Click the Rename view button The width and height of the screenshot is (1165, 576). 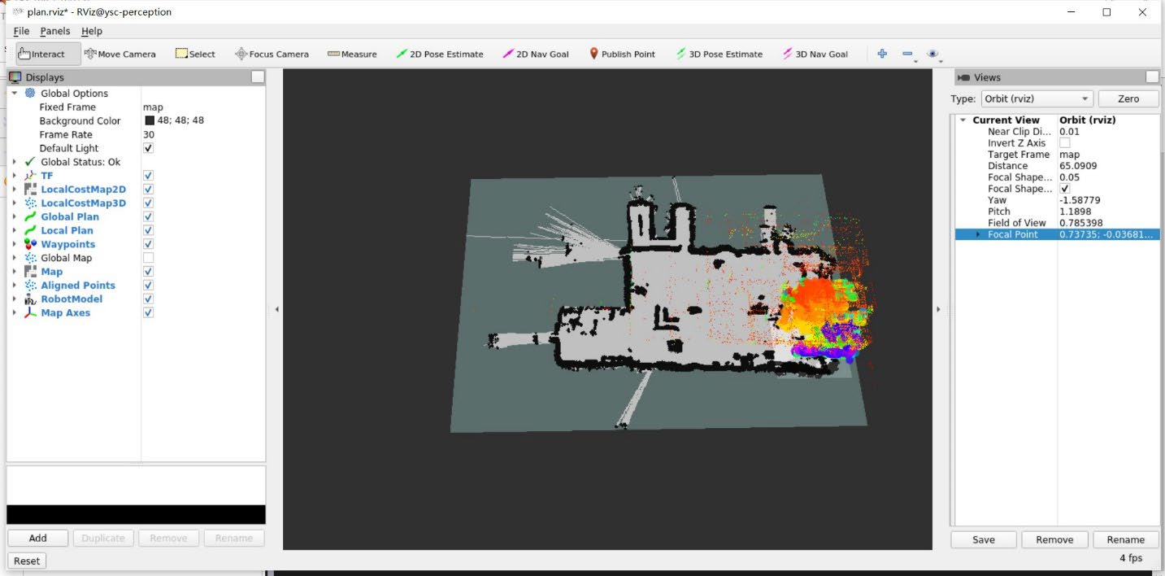pos(1126,539)
